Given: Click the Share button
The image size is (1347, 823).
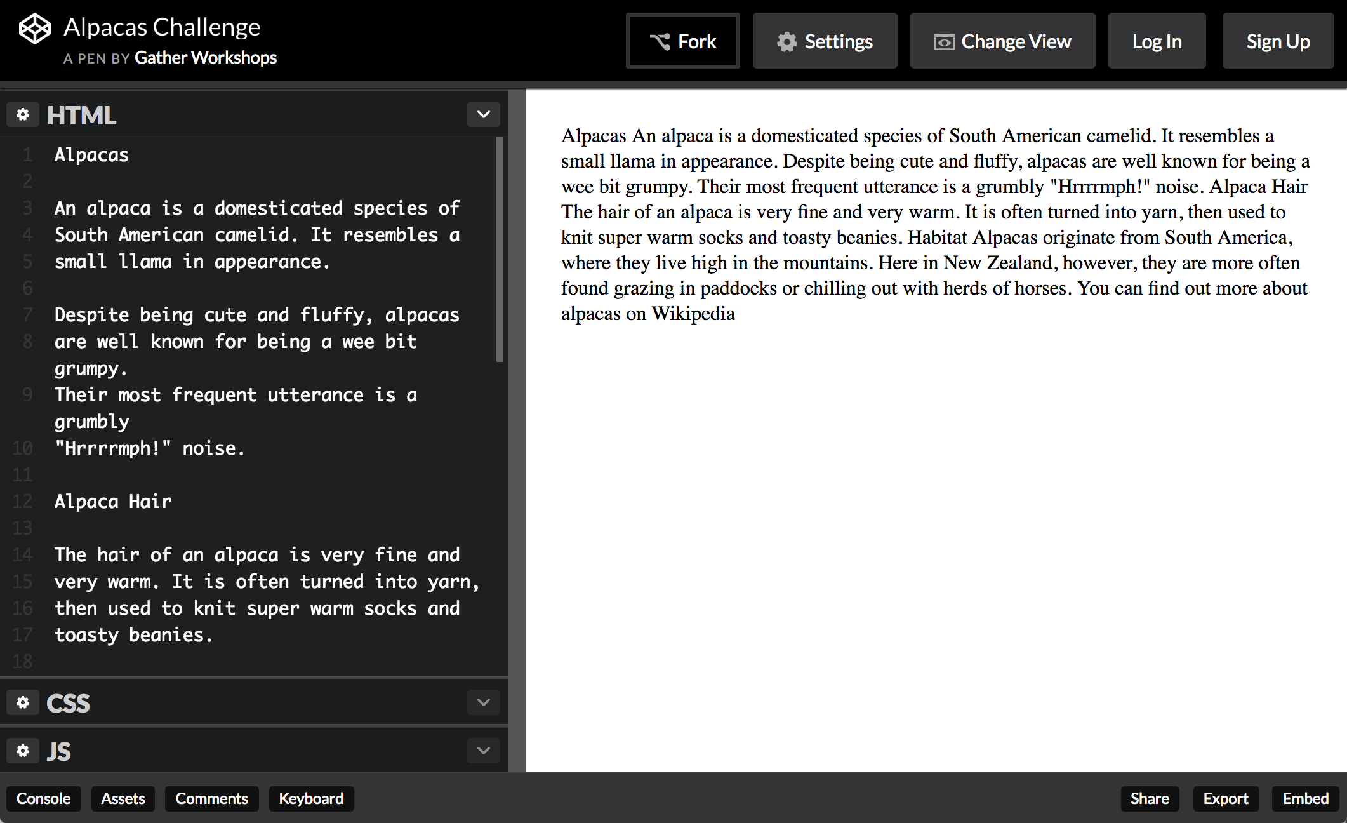Looking at the screenshot, I should click(x=1149, y=798).
